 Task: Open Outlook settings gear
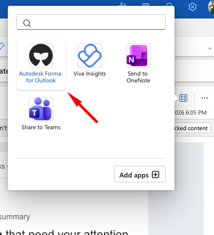pos(193,7)
